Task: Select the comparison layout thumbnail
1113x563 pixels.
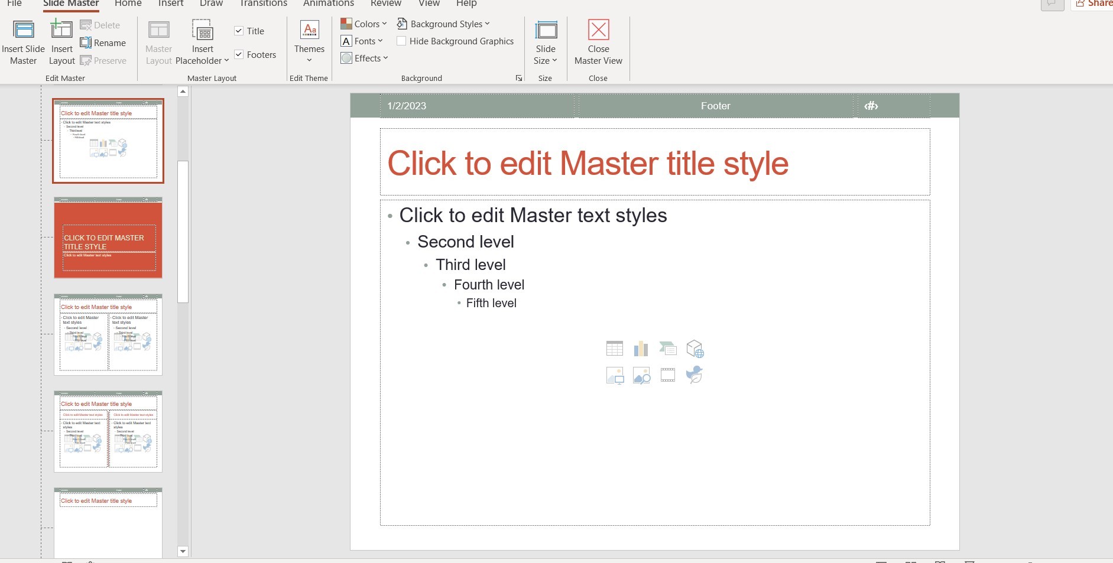Action: (108, 431)
